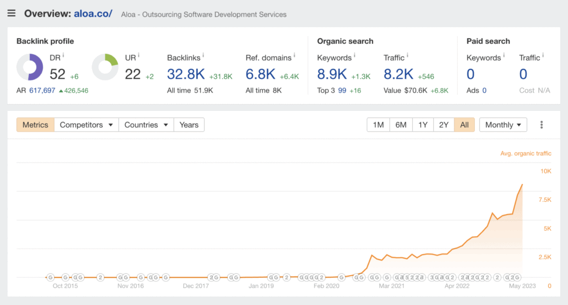Click the info icon beside organic Keywords
568x305 pixels.
[x=354, y=55]
